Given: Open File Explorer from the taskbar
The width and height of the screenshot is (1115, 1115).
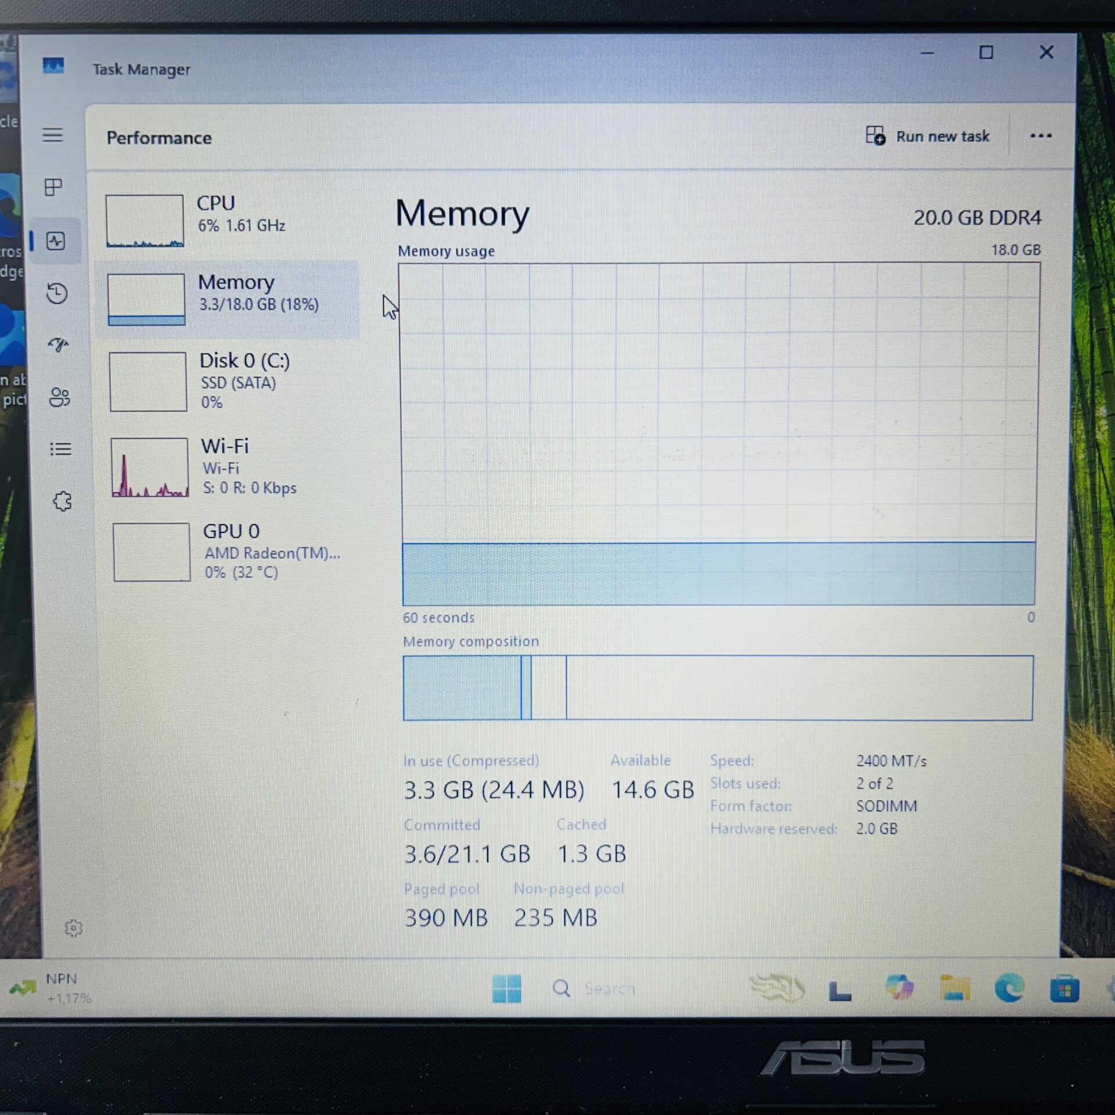Looking at the screenshot, I should tap(955, 988).
